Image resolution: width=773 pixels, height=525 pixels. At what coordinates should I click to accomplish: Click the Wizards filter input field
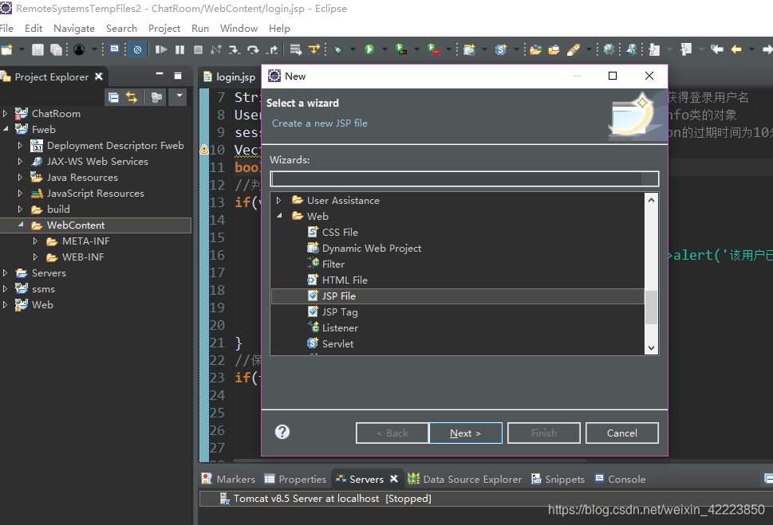(465, 178)
